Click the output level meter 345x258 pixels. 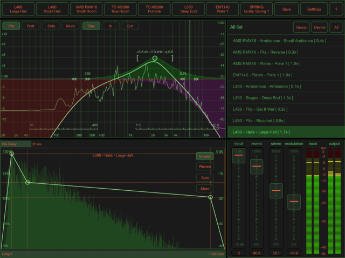334,200
